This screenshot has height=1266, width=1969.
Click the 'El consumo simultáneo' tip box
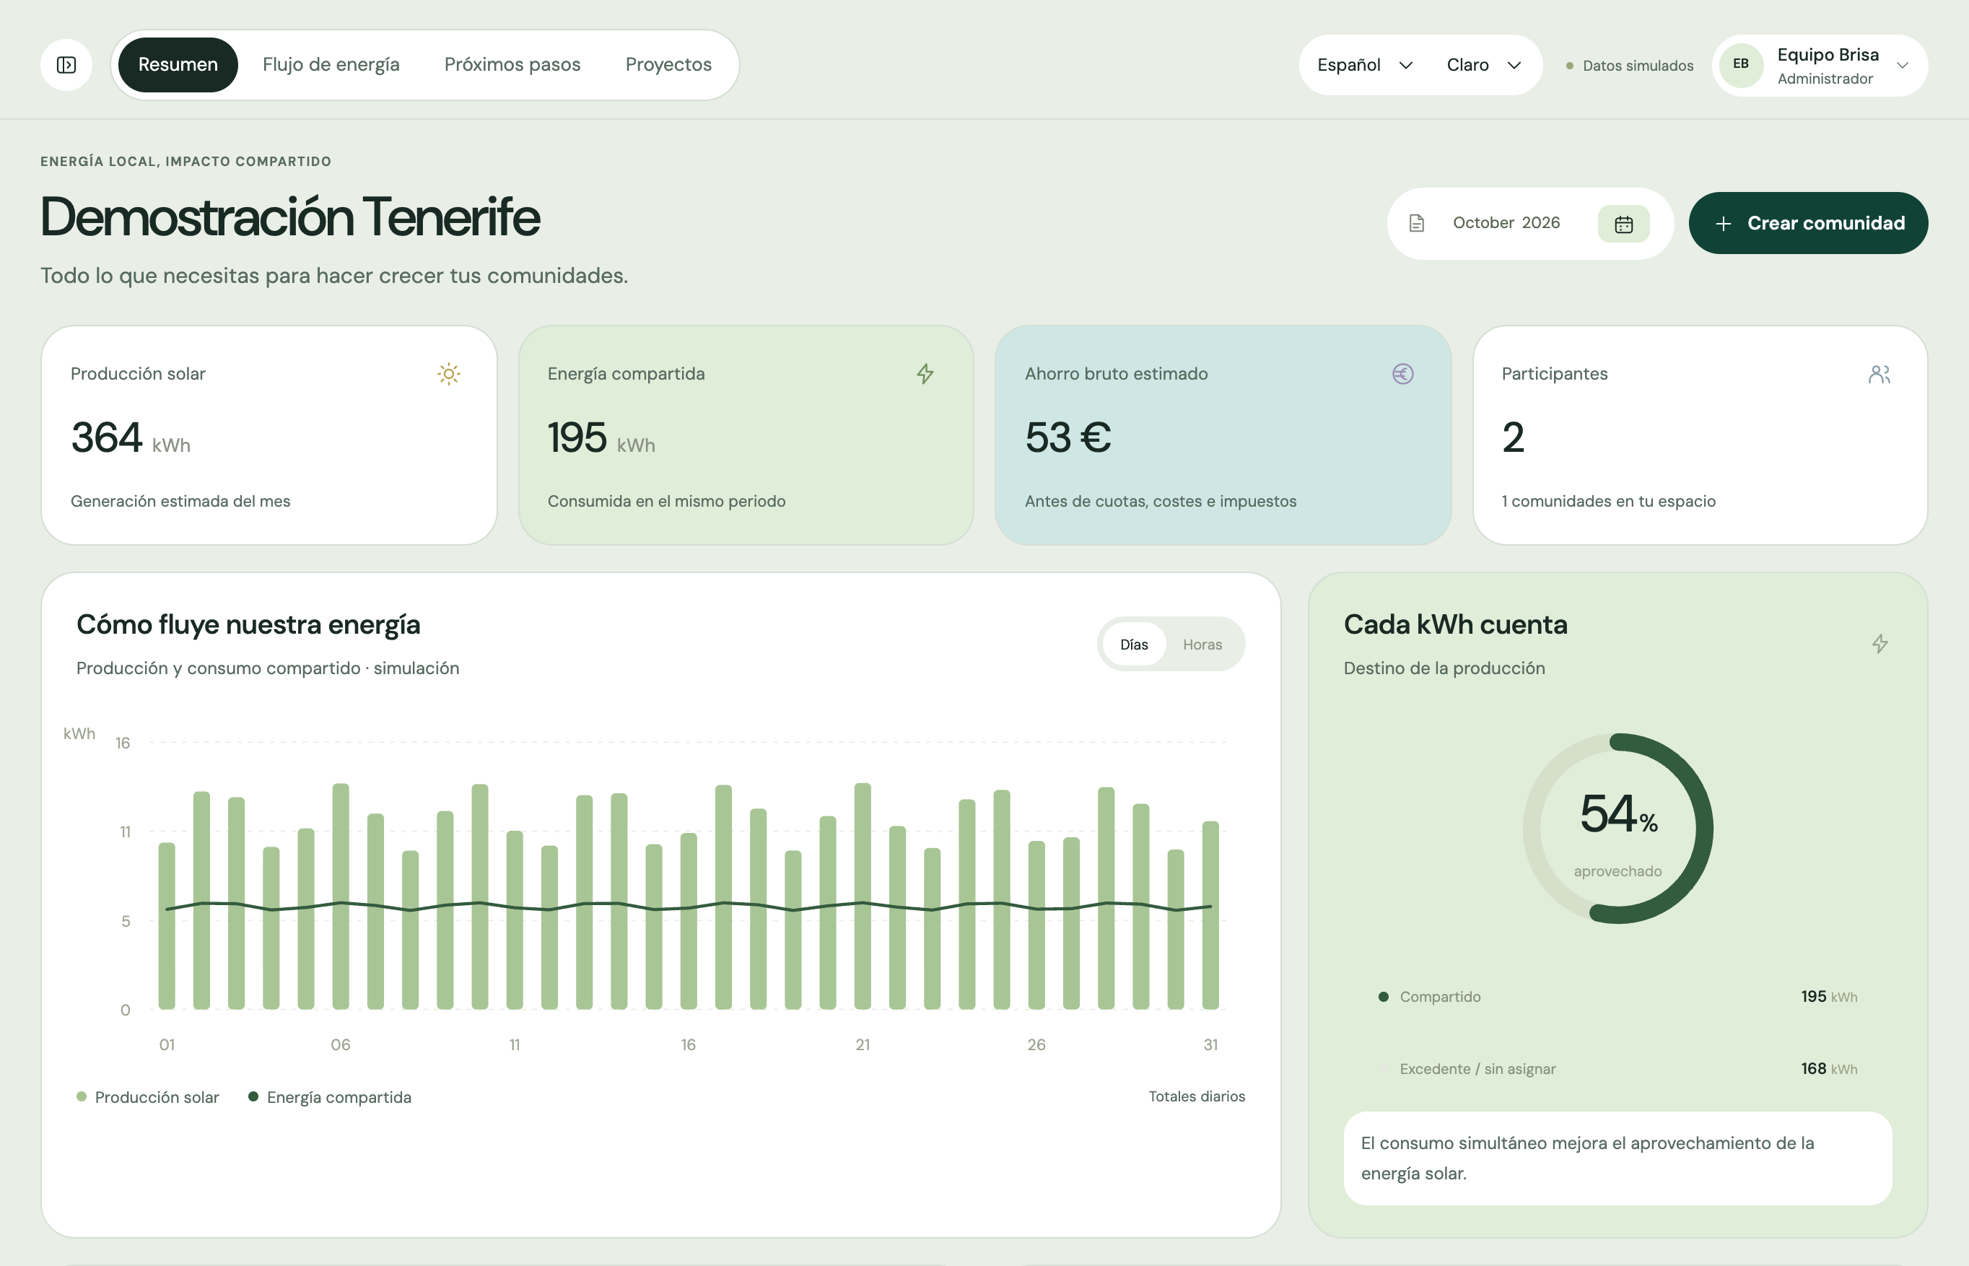pos(1617,1158)
